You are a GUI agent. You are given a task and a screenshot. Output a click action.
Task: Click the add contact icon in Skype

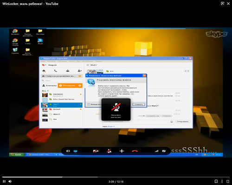(x=80, y=71)
